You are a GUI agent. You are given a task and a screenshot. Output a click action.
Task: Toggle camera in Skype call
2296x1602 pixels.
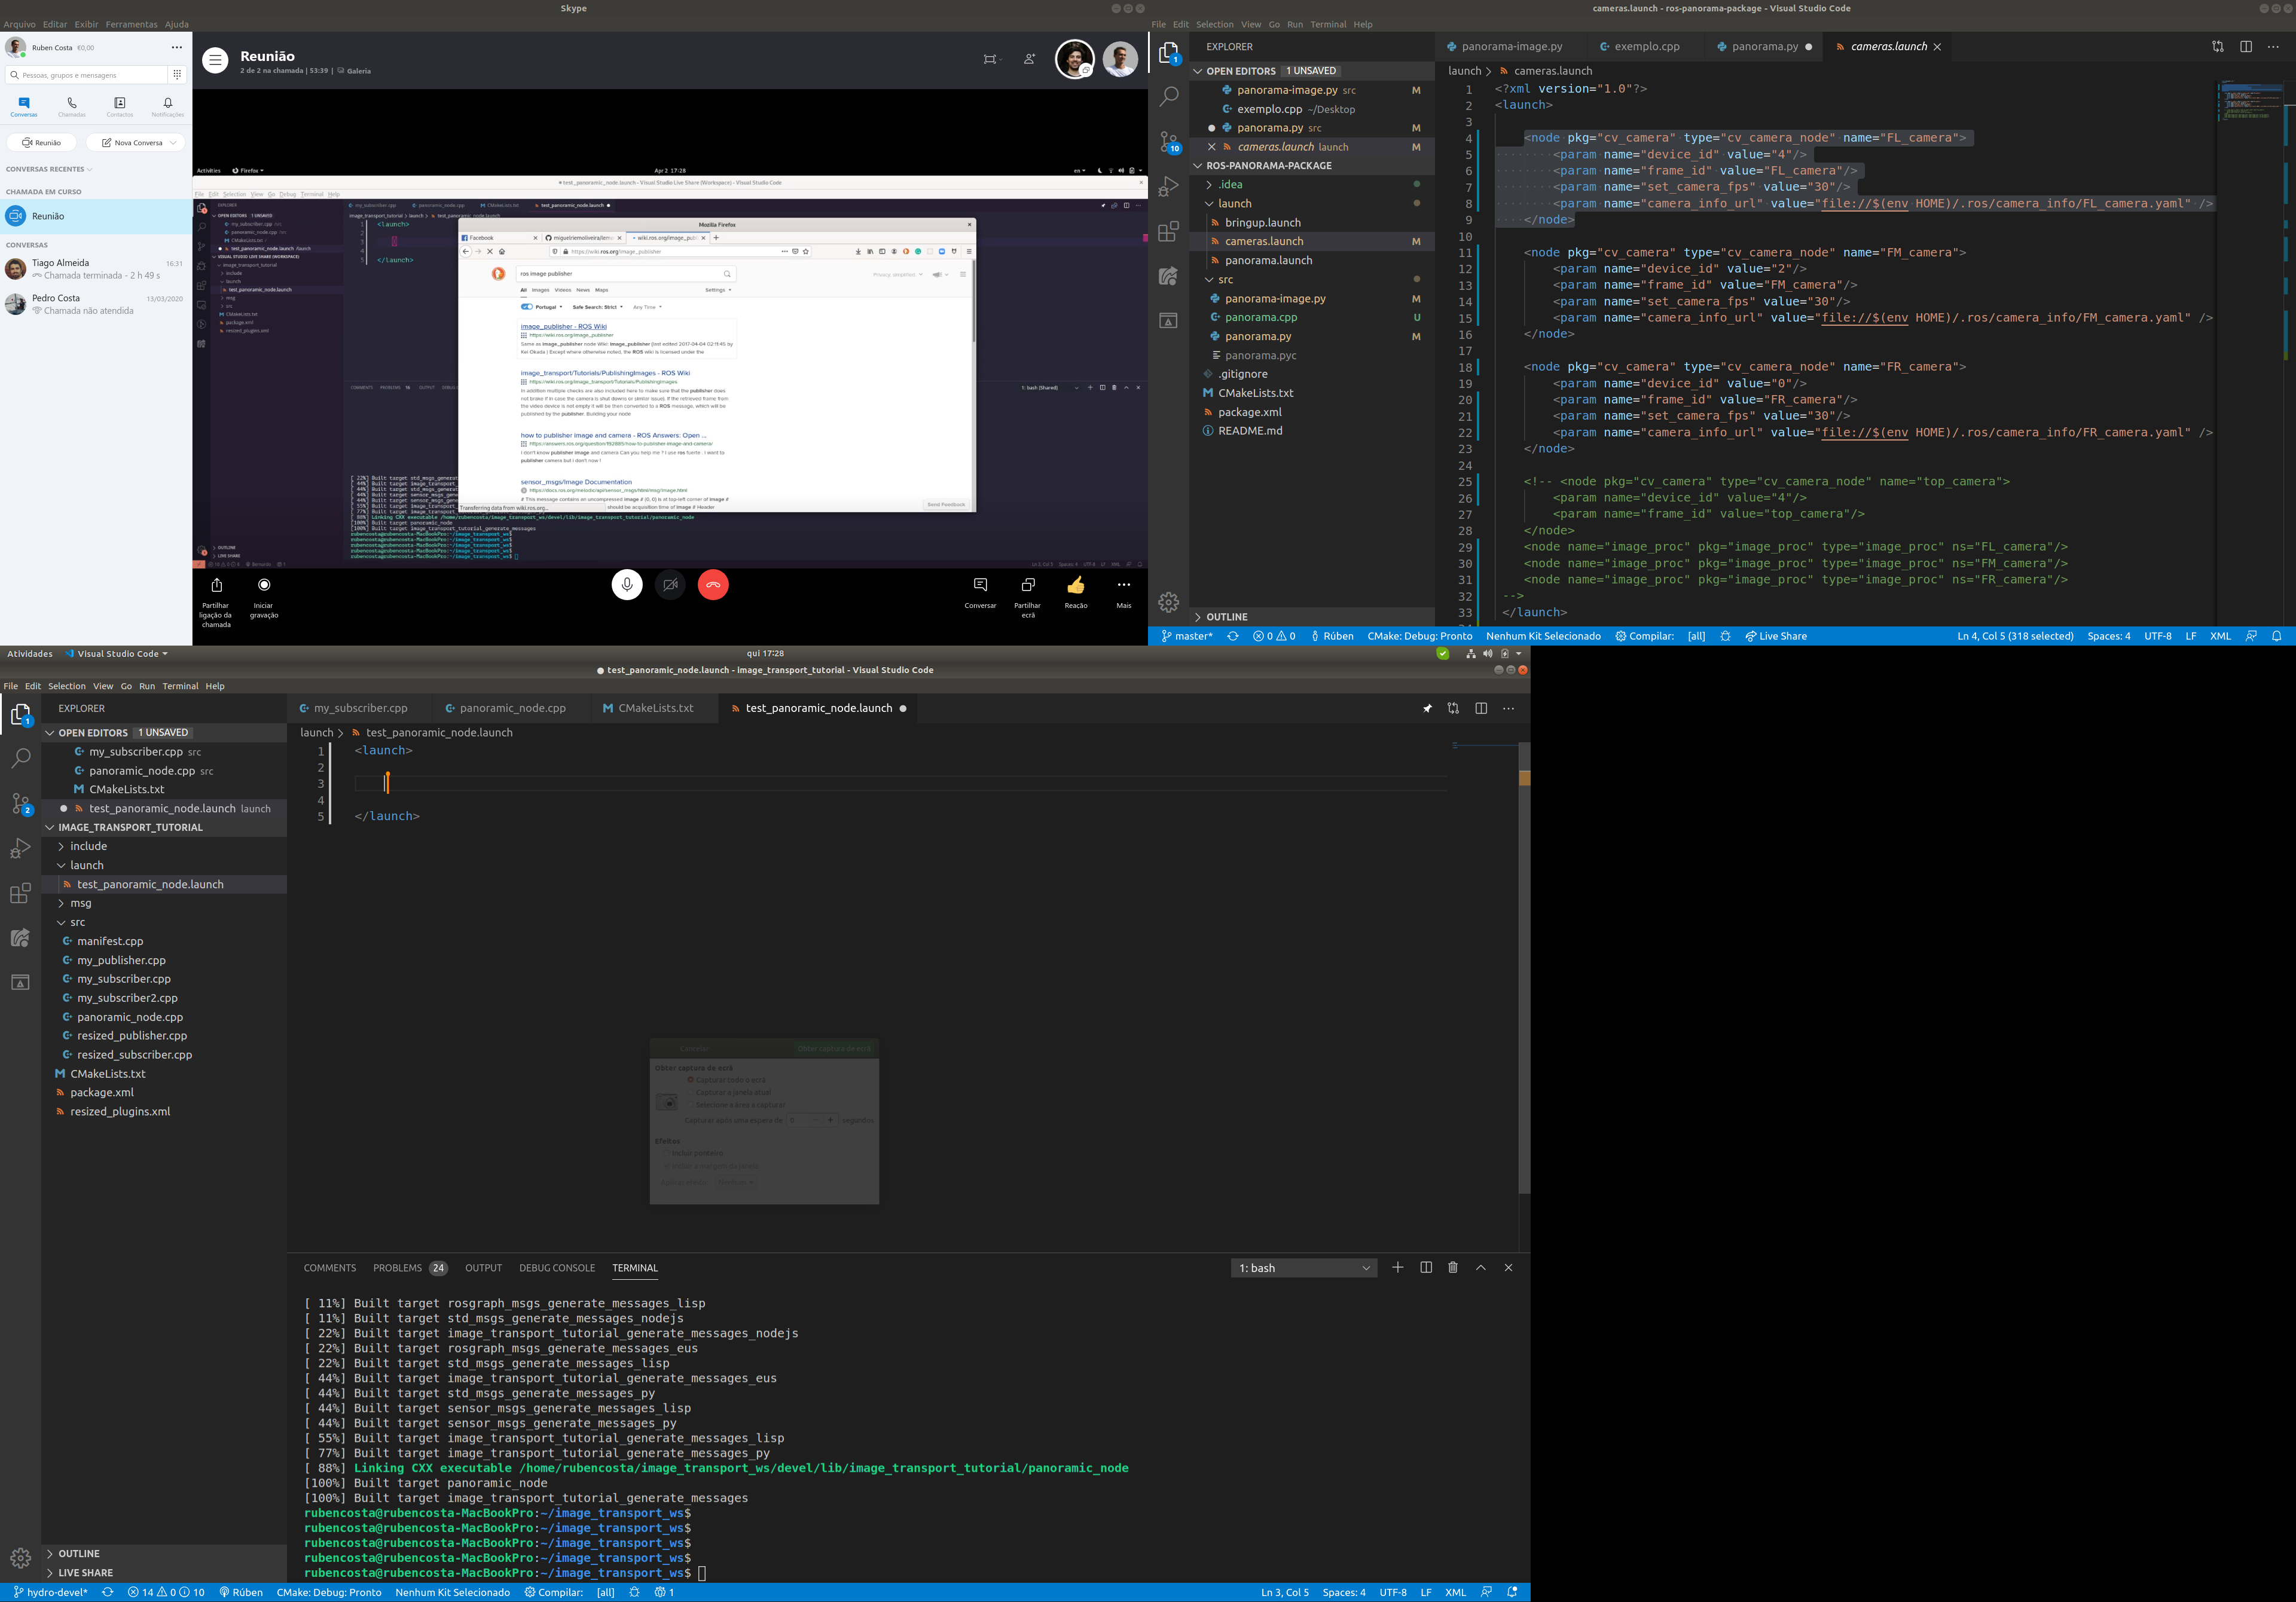pos(670,585)
